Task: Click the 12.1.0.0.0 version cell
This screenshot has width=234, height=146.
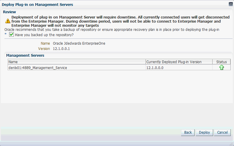Action: tap(179, 68)
